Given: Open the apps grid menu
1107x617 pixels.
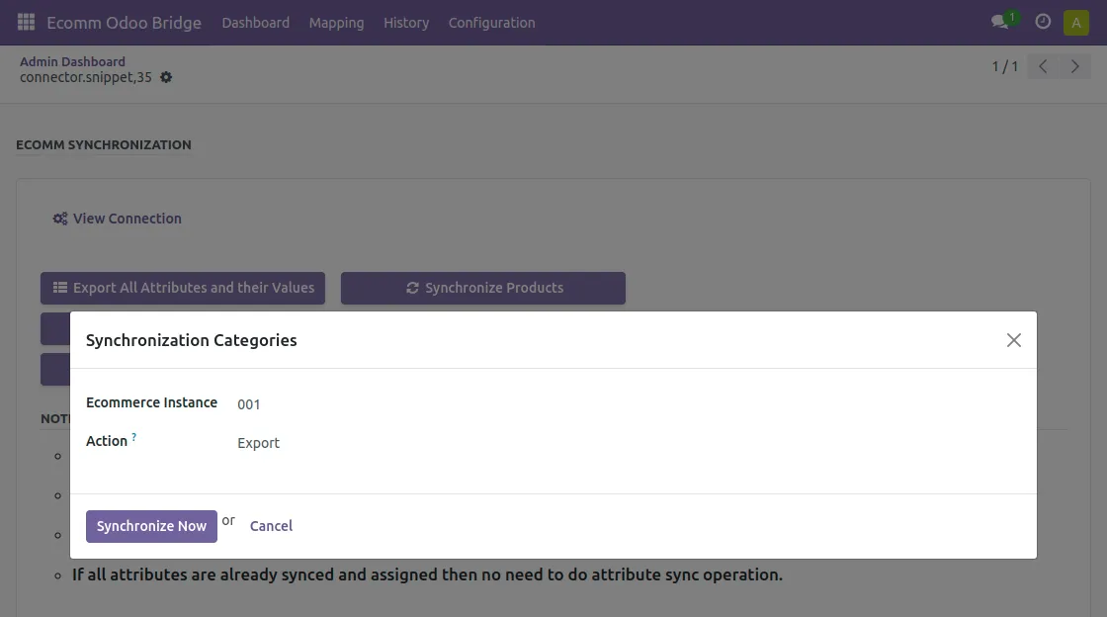Looking at the screenshot, I should [25, 22].
